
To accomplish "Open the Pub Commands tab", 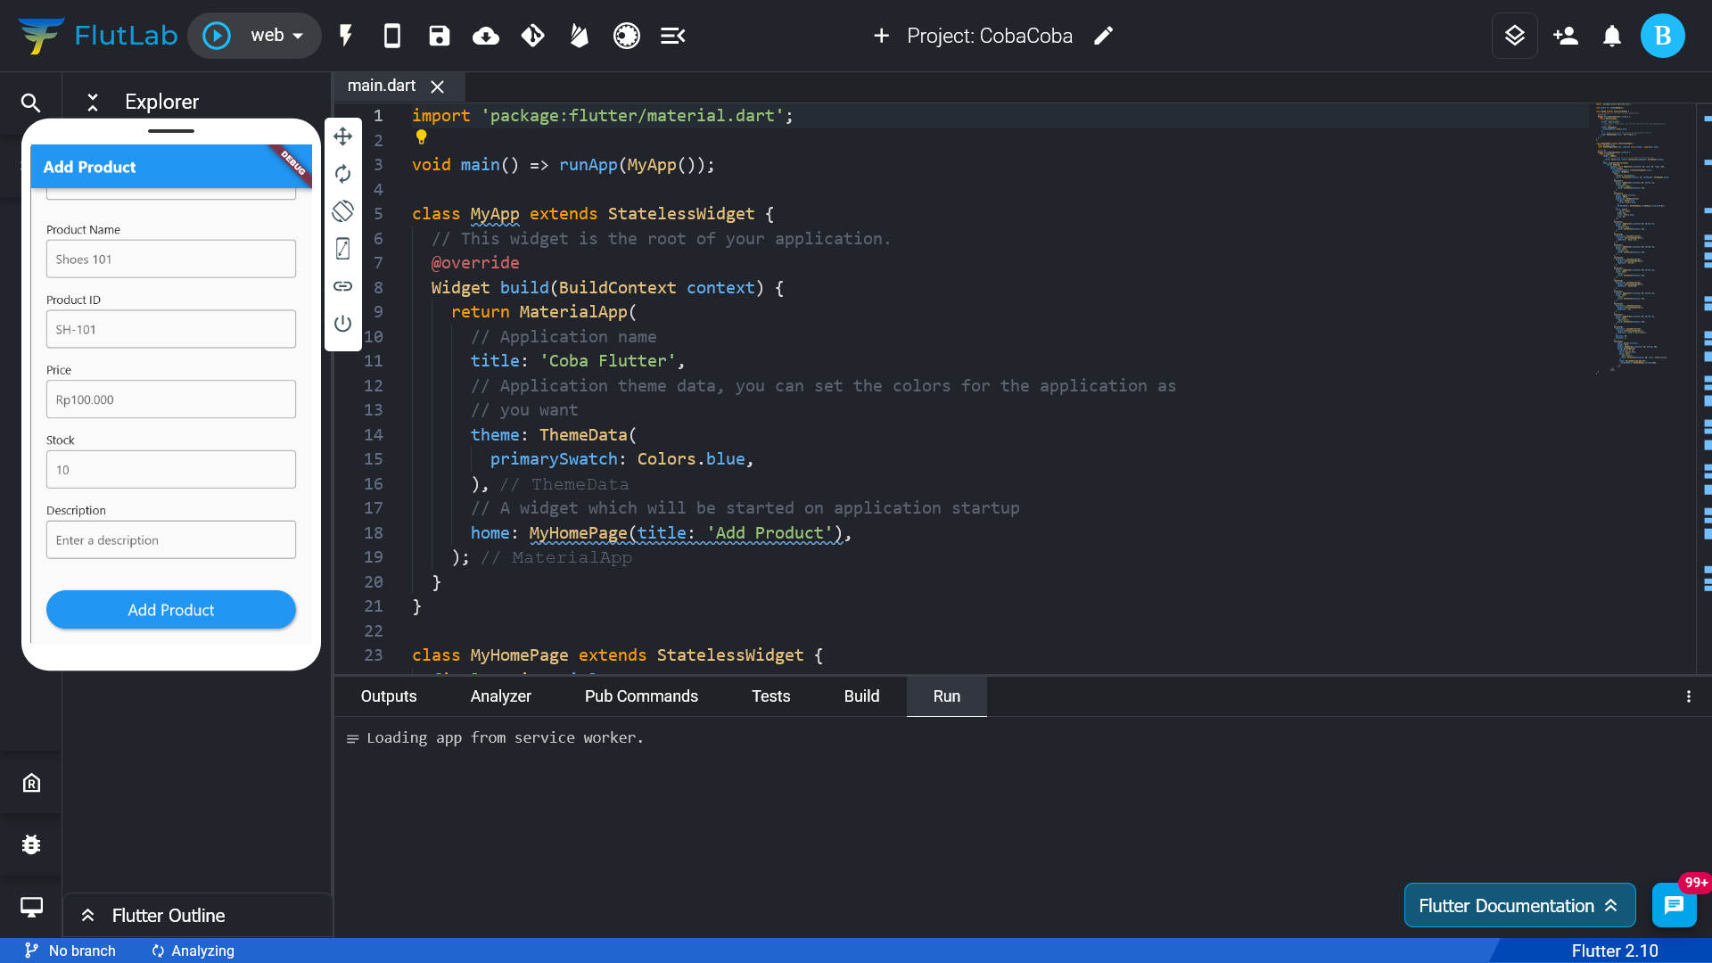I will point(641,696).
